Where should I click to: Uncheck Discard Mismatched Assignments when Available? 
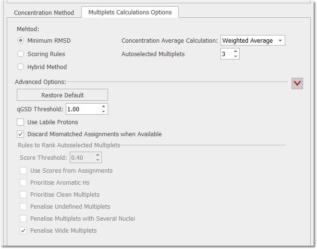pos(21,134)
